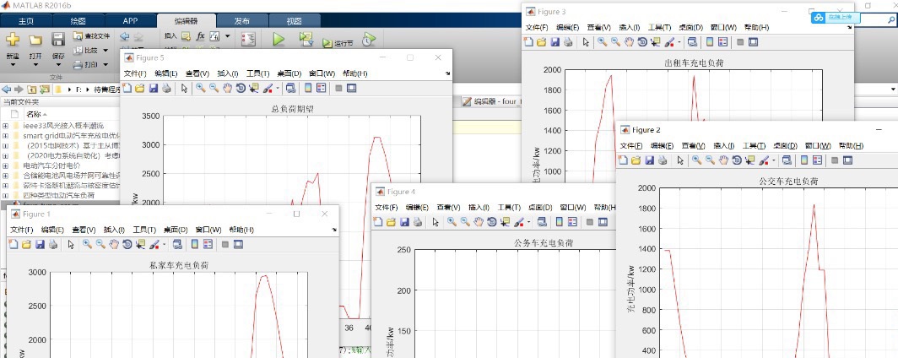This screenshot has height=358, width=898.
Task: Click the Insert Colorbar icon in Figure 2
Action: point(804,160)
